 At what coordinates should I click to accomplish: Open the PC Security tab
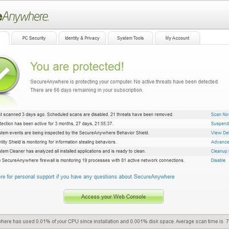(34, 38)
